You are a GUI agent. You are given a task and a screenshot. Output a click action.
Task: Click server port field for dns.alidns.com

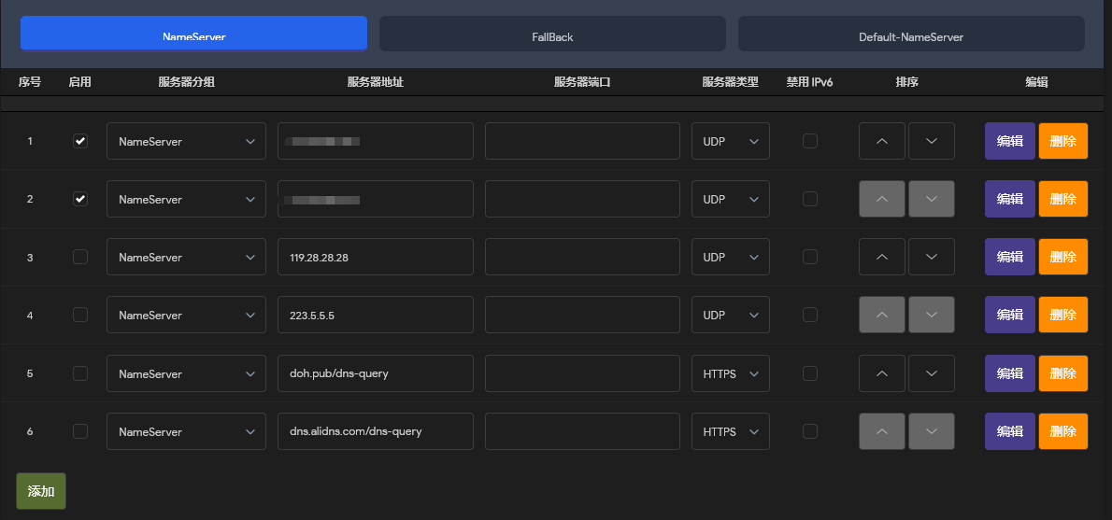(582, 431)
